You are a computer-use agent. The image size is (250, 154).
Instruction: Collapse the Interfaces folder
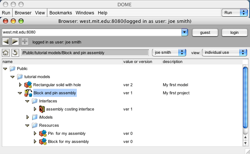tap(27, 101)
